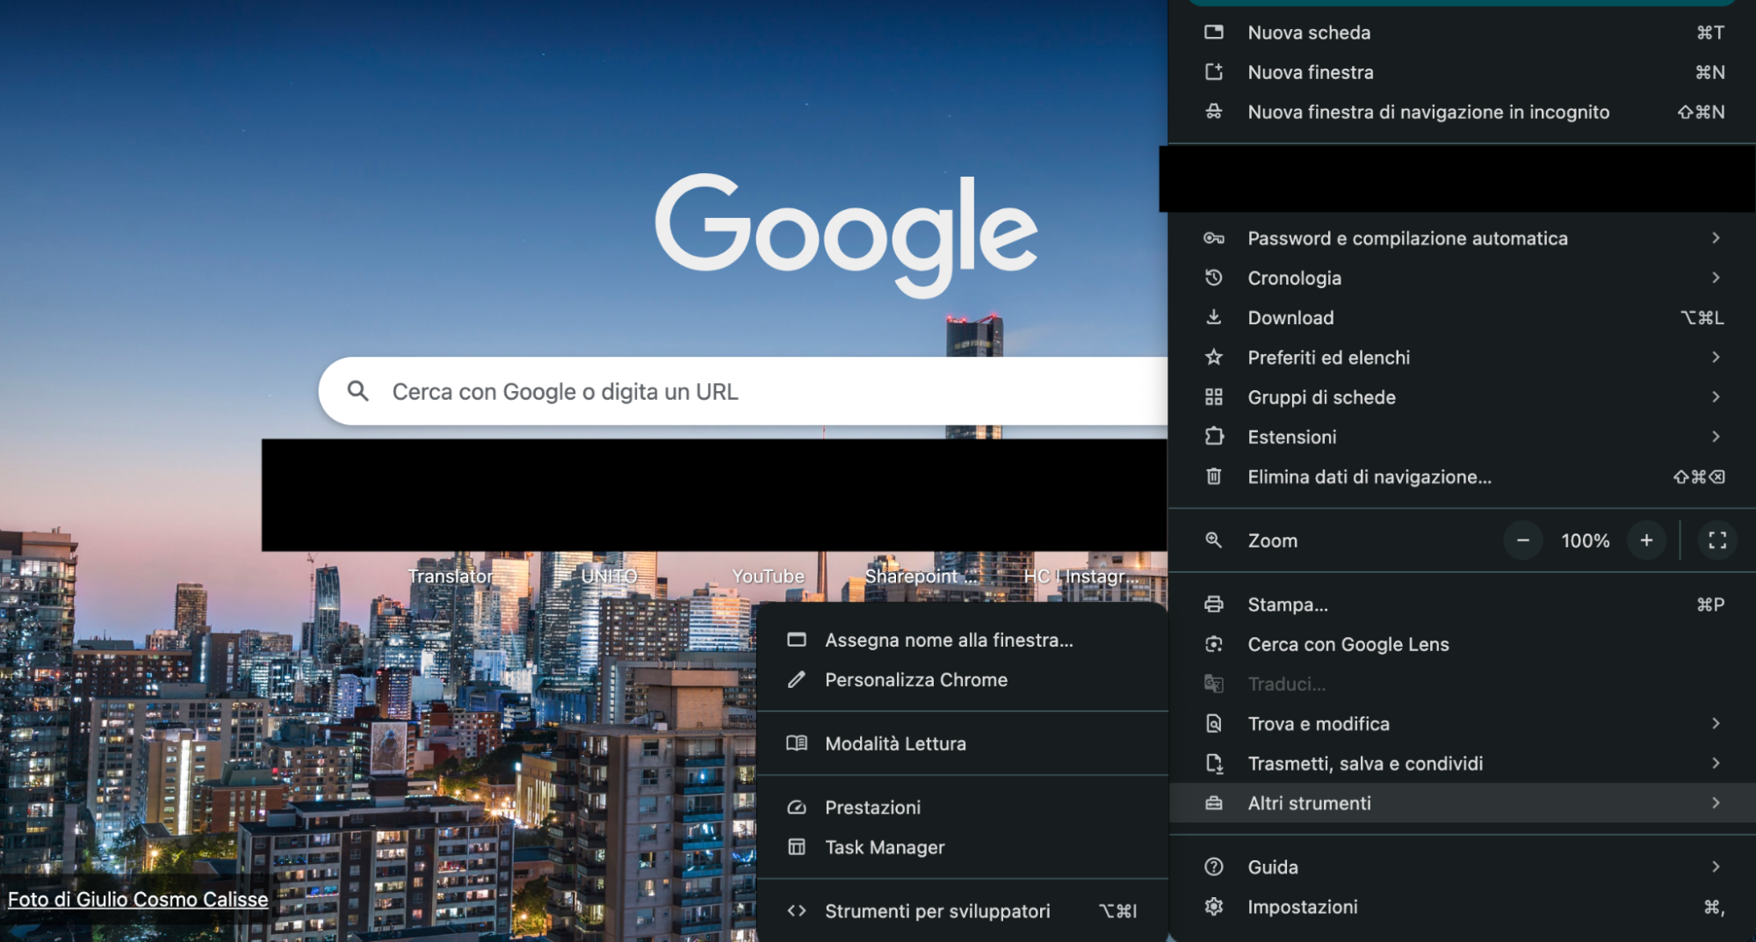Image resolution: width=1756 pixels, height=942 pixels.
Task: Open Impostazioni from the Chrome menu
Action: tap(1303, 906)
